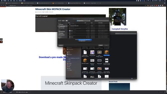Open the Minecraft Skin MCPACK Creator heading link
Image resolution: width=167 pixels, height=94 pixels.
[x=53, y=9]
